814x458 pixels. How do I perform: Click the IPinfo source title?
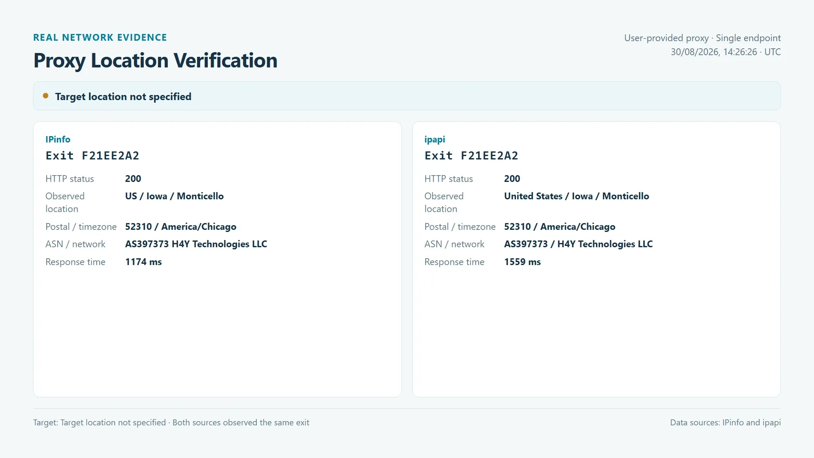(x=58, y=139)
